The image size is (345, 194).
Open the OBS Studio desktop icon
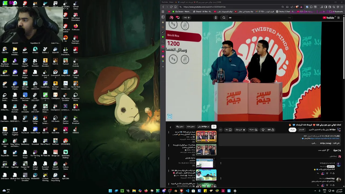[x=56, y=119]
